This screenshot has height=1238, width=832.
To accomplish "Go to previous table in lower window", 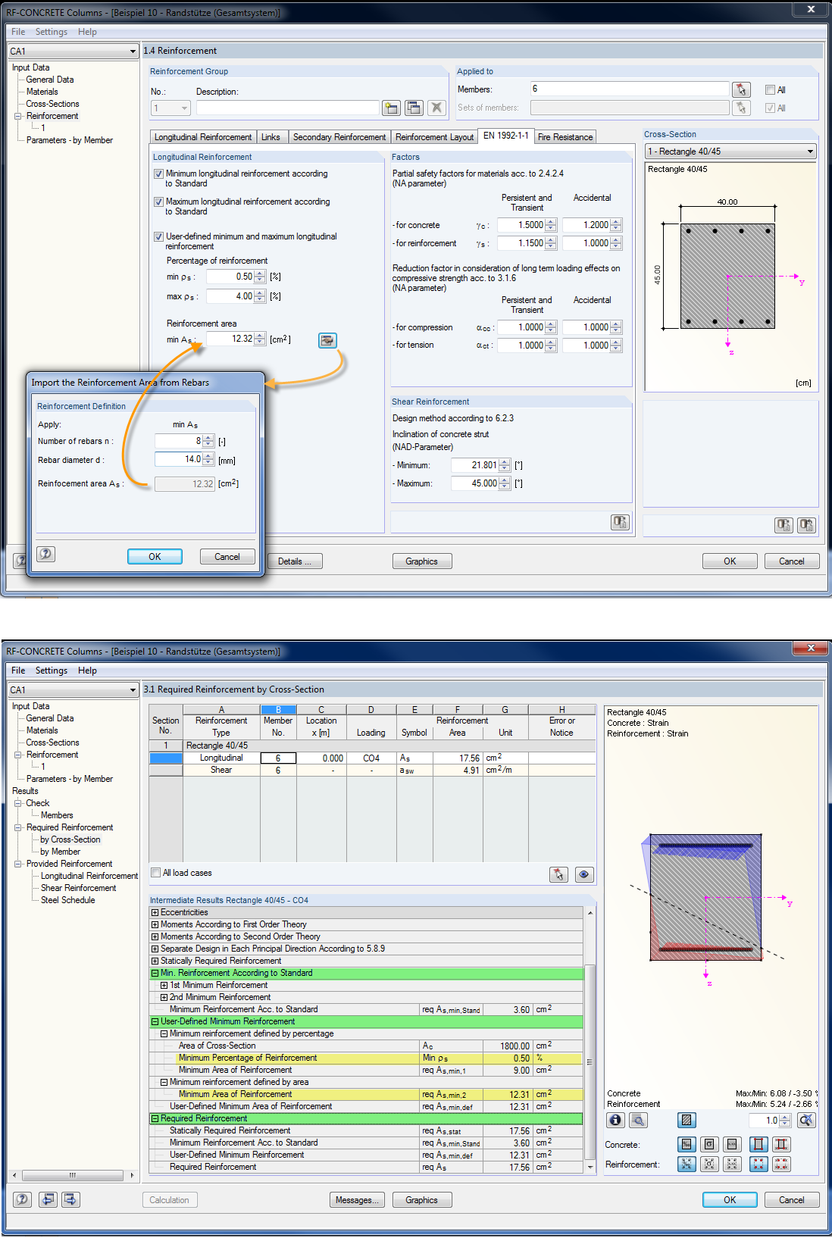I will coord(48,1199).
